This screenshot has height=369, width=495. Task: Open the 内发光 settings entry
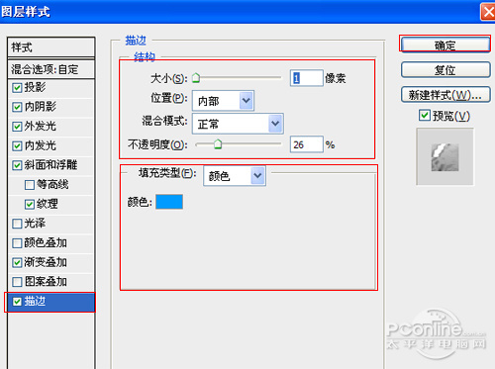[x=41, y=145]
